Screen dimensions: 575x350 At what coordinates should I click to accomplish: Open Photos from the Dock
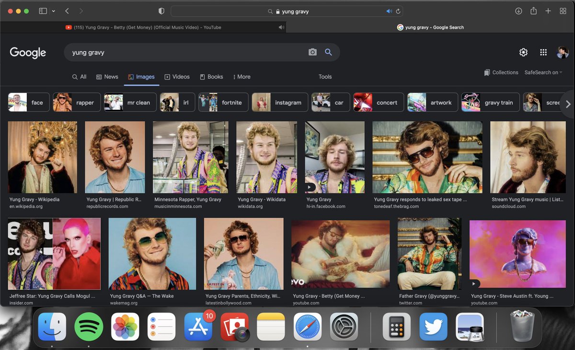(125, 327)
